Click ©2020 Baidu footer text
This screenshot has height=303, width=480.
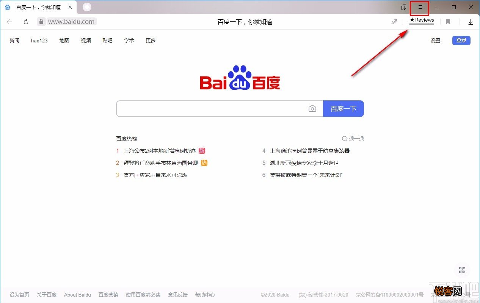pyautogui.click(x=275, y=295)
